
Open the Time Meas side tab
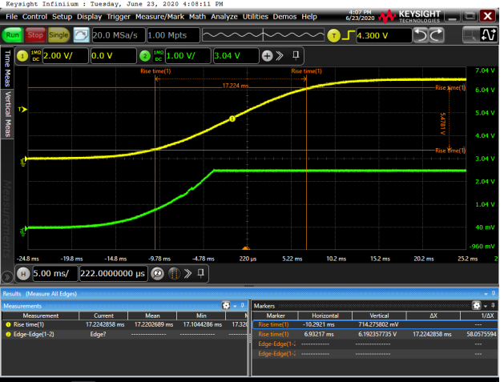click(x=8, y=66)
